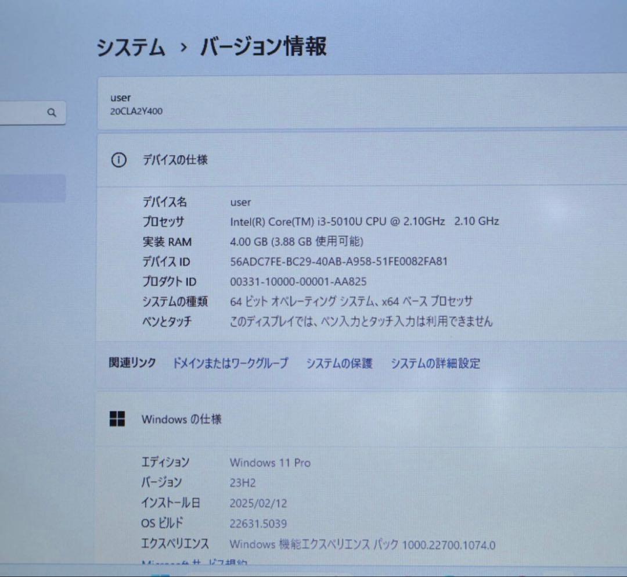Screen dimensions: 627x577
Task: Select the デバイス ID value text
Action: 338,261
